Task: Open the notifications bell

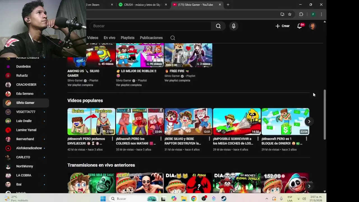Action: coord(300,26)
